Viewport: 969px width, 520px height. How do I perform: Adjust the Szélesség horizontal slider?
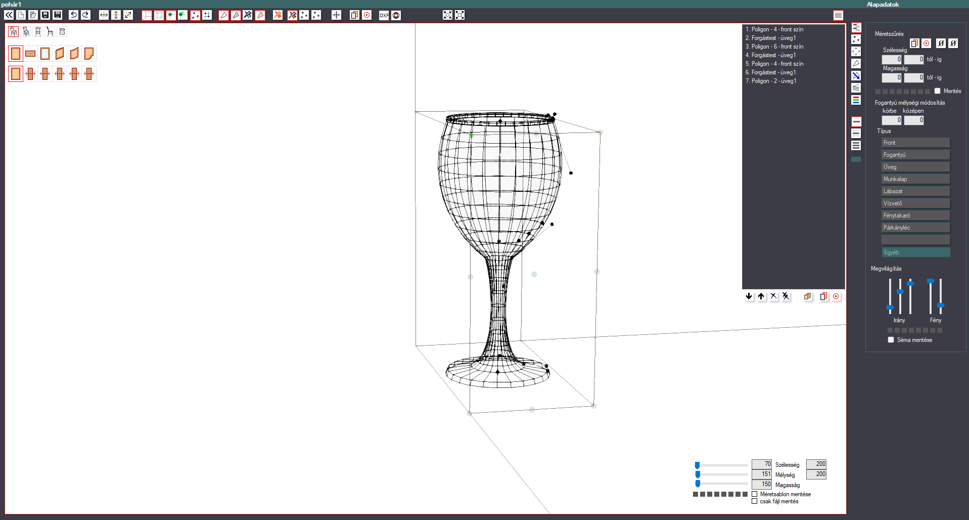(697, 465)
